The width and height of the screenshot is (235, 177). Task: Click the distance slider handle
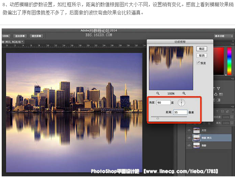click(158, 118)
